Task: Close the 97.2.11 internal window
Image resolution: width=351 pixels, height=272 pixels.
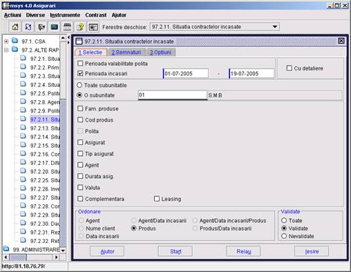Action: pos(341,41)
